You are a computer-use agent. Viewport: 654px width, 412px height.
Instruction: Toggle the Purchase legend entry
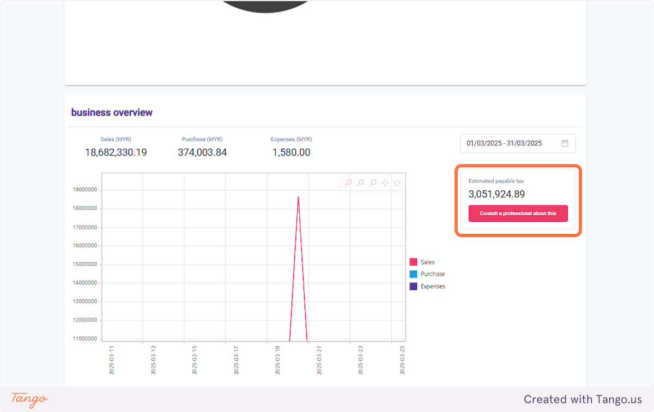click(427, 274)
